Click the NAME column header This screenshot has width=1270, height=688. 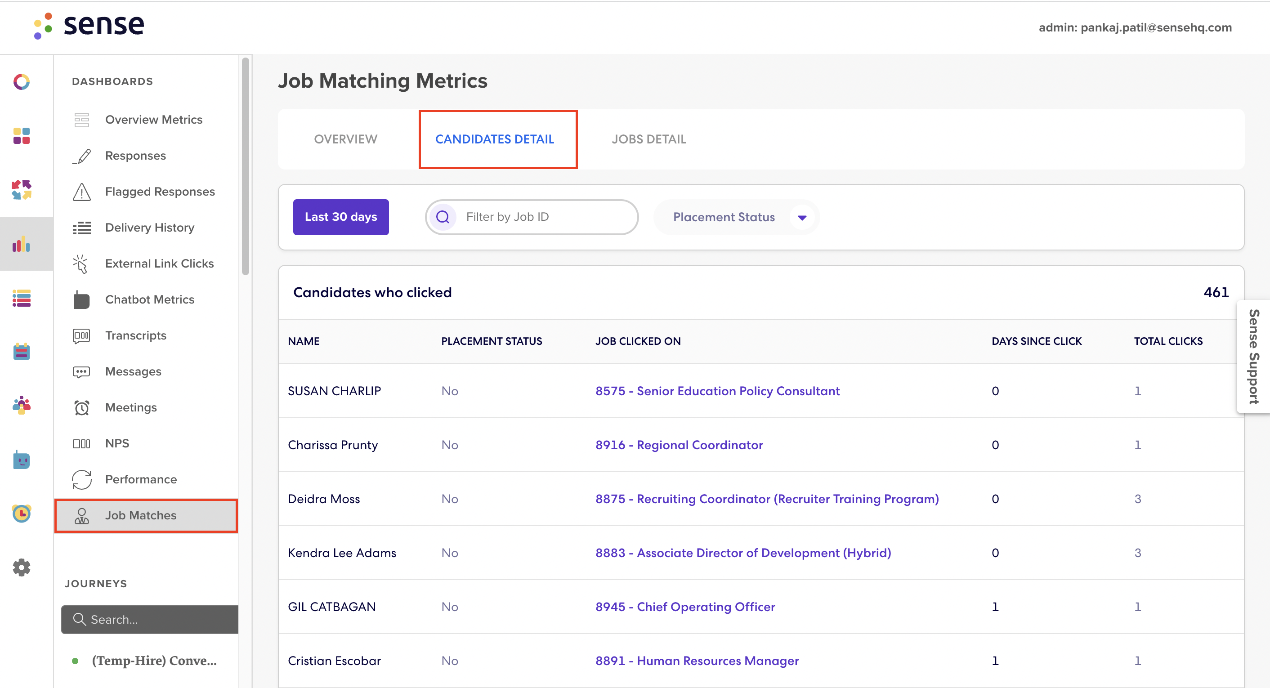(304, 342)
